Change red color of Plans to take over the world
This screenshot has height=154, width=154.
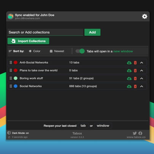(x=16, y=70)
